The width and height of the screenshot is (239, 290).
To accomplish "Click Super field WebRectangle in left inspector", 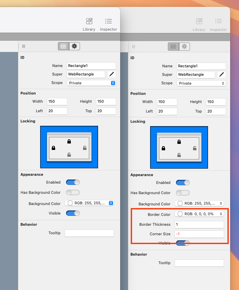I will point(86,74).
